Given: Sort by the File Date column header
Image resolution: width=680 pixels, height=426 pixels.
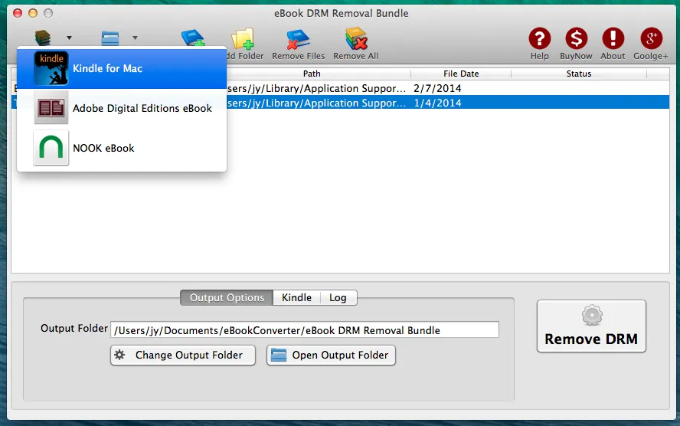Looking at the screenshot, I should tap(461, 74).
